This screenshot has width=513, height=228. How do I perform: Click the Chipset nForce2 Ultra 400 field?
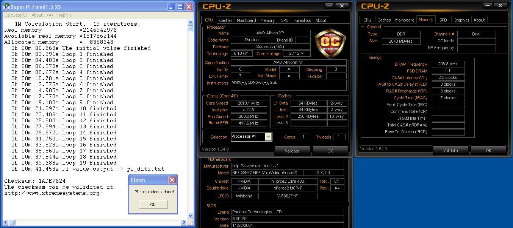(288, 181)
